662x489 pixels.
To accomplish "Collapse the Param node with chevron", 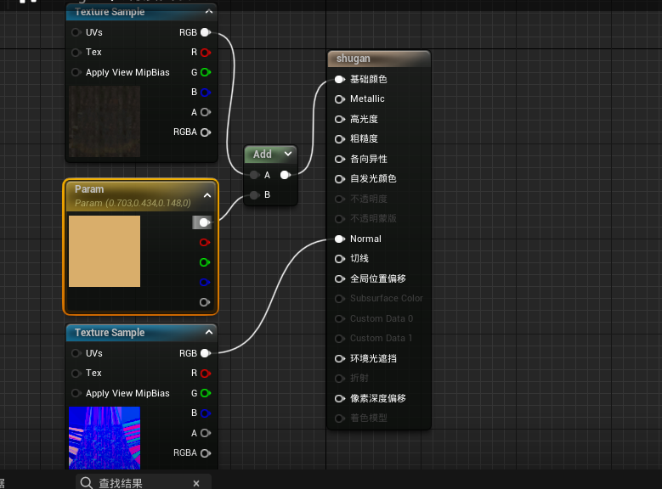I will point(207,195).
